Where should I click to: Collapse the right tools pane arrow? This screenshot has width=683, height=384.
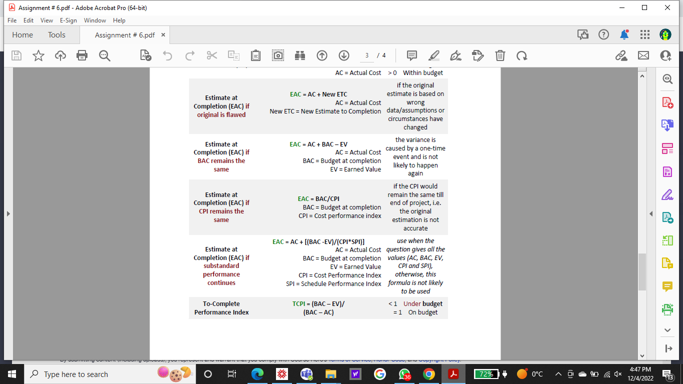[667, 348]
